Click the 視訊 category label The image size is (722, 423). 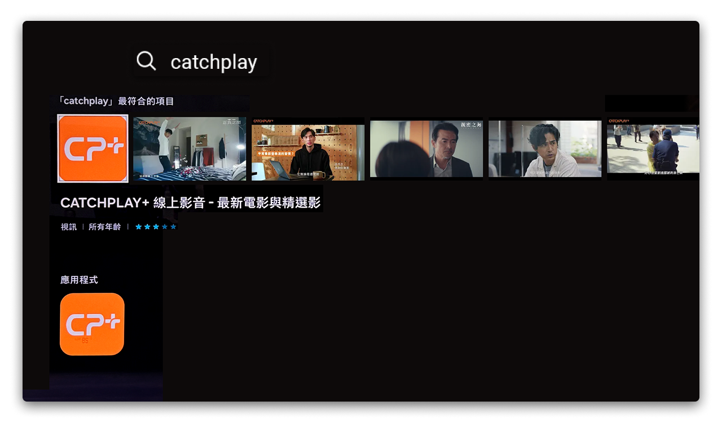[69, 227]
